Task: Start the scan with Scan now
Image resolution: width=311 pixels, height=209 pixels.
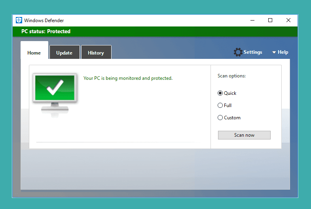Action: click(244, 135)
